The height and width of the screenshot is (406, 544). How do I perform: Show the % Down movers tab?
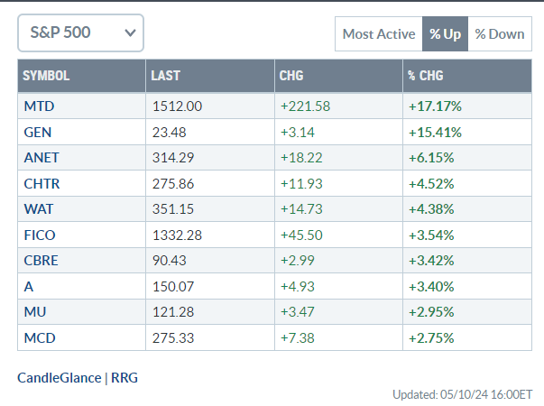(499, 34)
